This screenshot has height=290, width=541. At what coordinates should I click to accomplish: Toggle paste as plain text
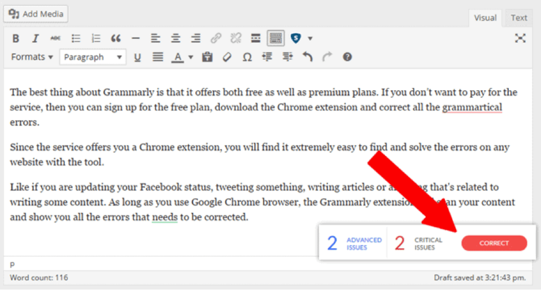207,57
